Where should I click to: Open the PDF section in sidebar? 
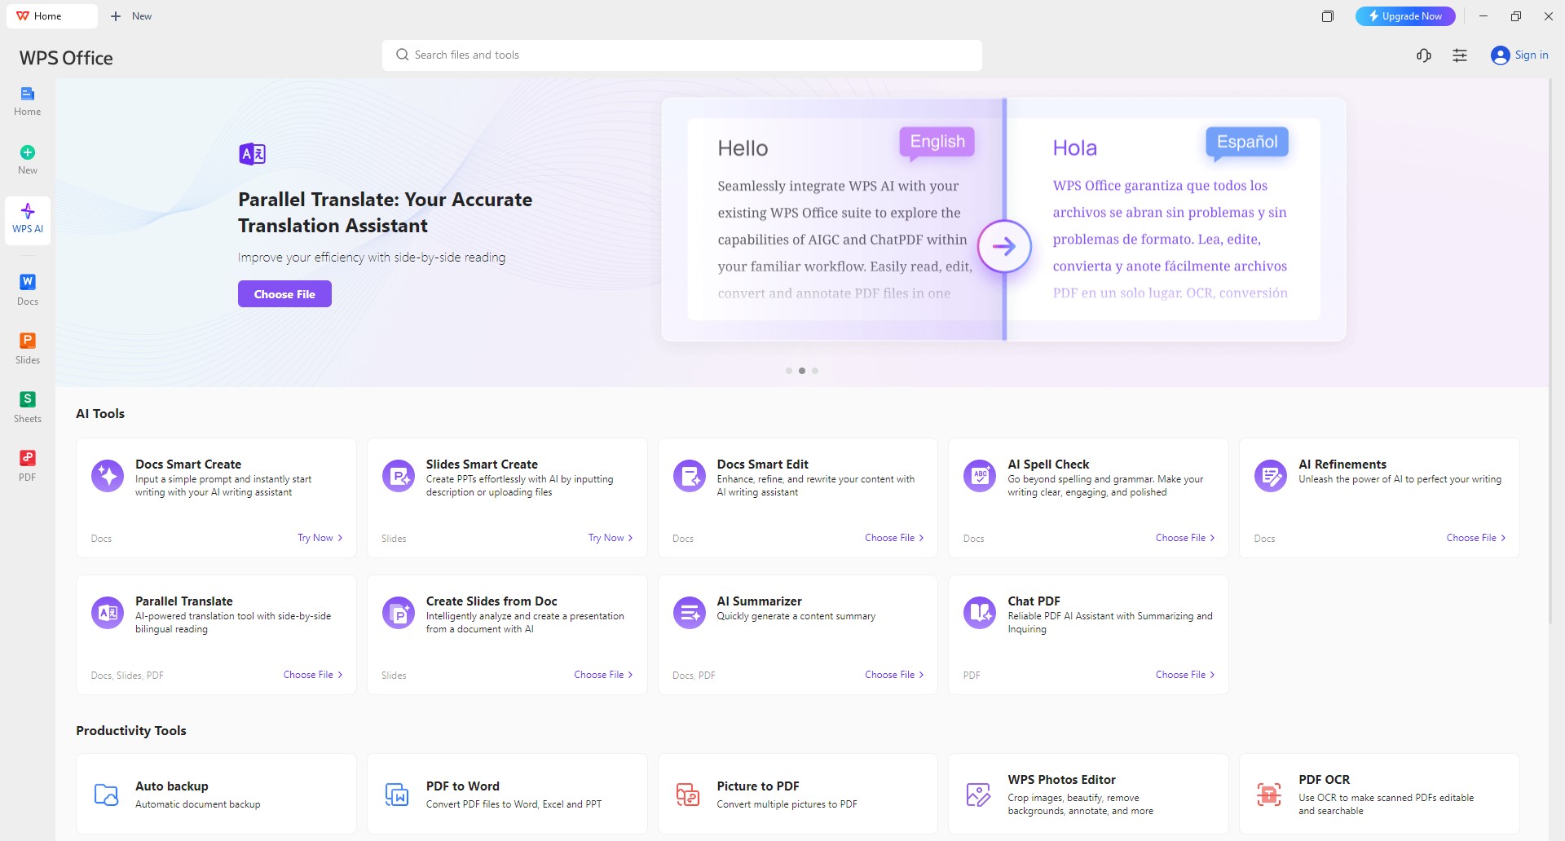pos(28,465)
